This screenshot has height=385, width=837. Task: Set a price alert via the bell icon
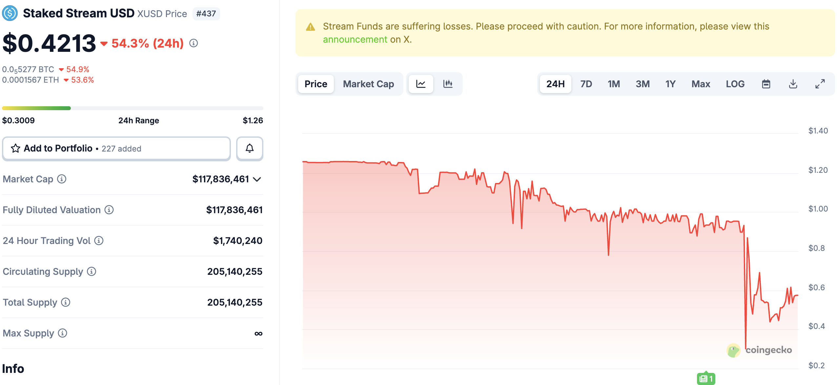coord(249,148)
